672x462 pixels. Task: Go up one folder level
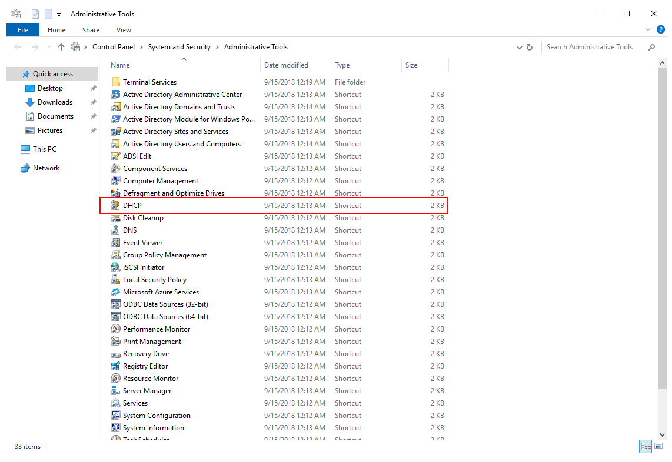61,47
